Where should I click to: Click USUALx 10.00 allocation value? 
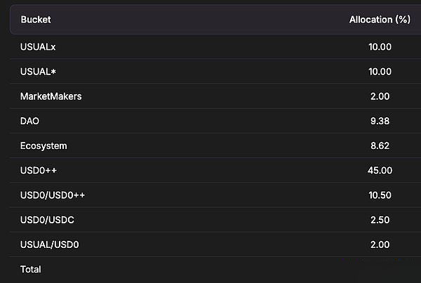coord(380,47)
